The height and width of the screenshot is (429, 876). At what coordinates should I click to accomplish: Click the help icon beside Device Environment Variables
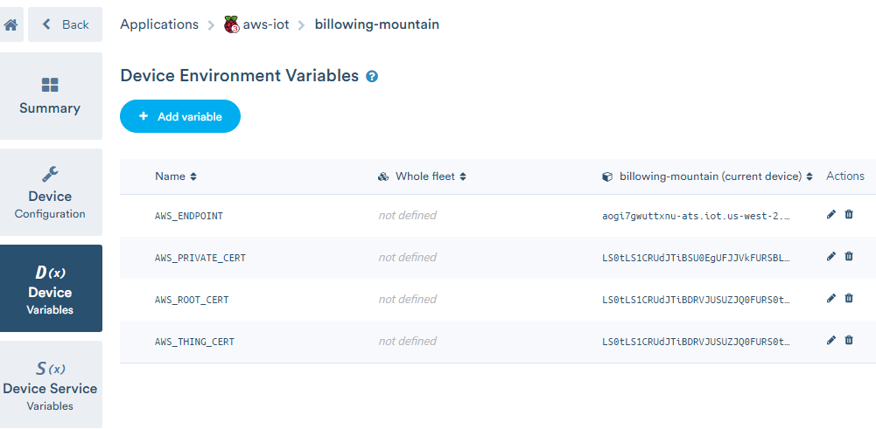[372, 77]
